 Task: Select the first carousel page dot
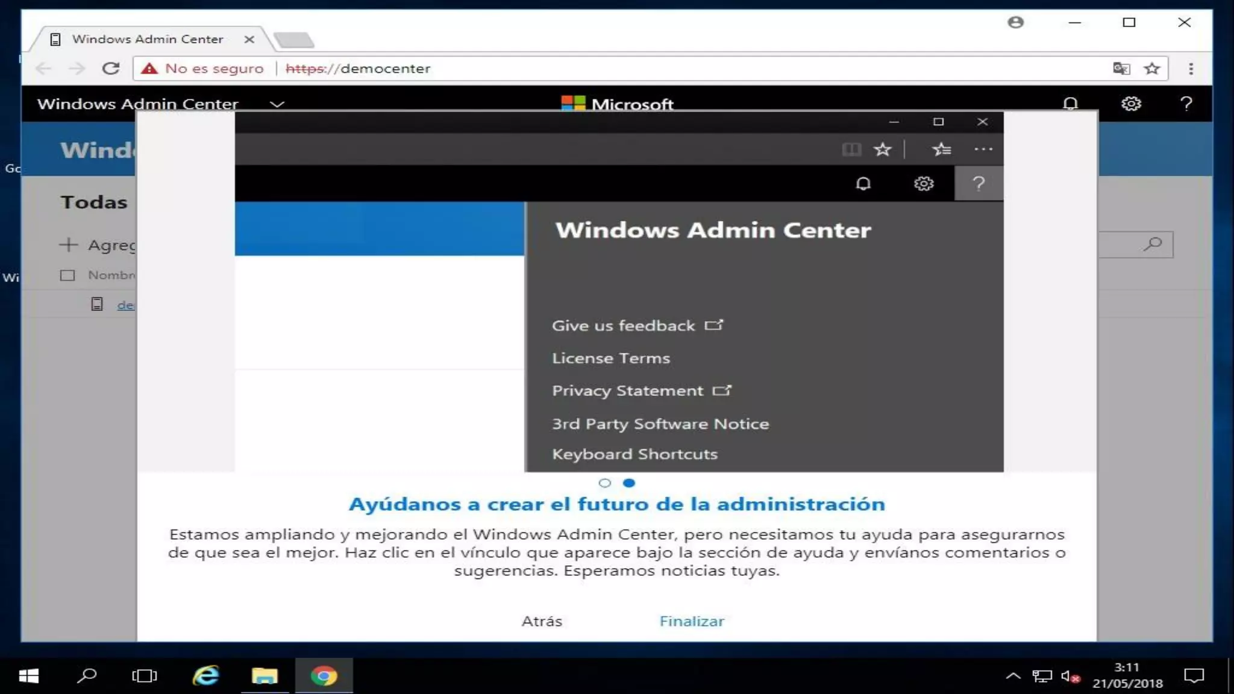coord(605,483)
